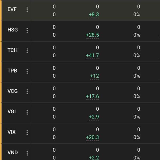Open the three-dot menu for TCH
The width and height of the screenshot is (160, 160).
click(x=27, y=51)
